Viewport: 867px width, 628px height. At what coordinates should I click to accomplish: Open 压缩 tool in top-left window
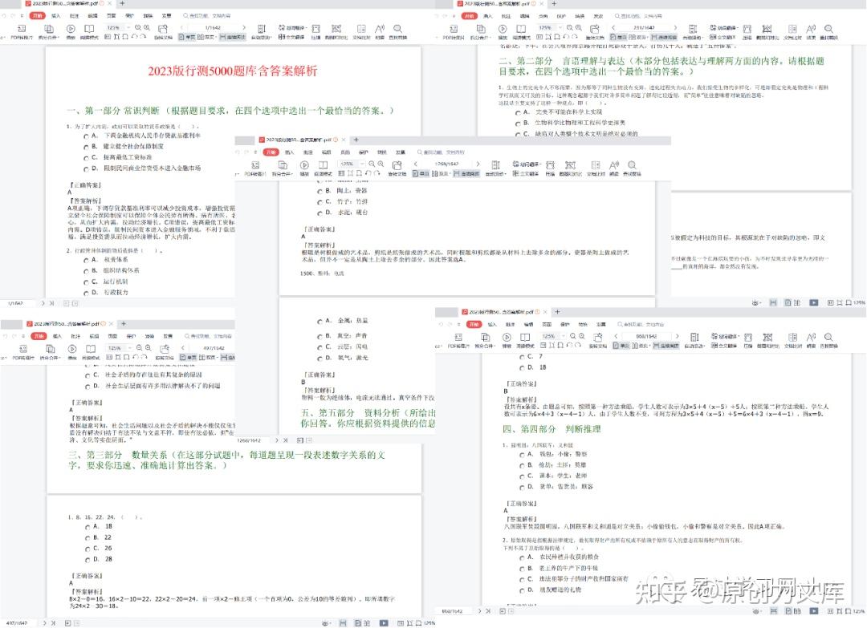315,31
